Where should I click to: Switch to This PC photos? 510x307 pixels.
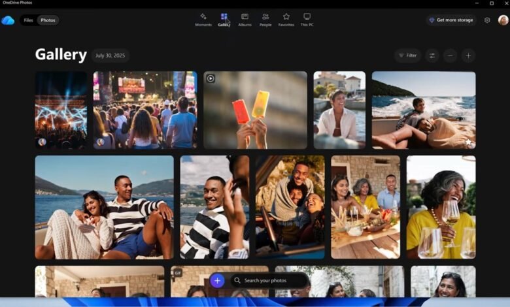(x=307, y=19)
